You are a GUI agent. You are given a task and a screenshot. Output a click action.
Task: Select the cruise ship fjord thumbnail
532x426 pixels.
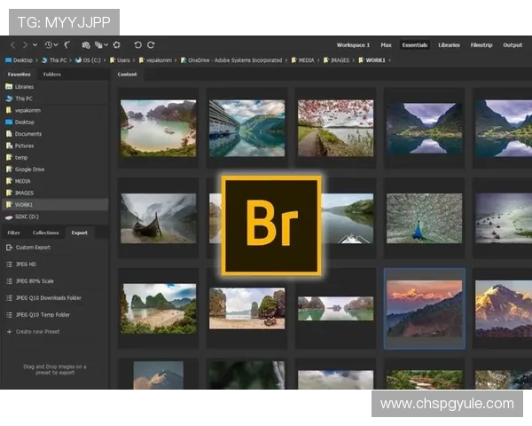(247, 128)
